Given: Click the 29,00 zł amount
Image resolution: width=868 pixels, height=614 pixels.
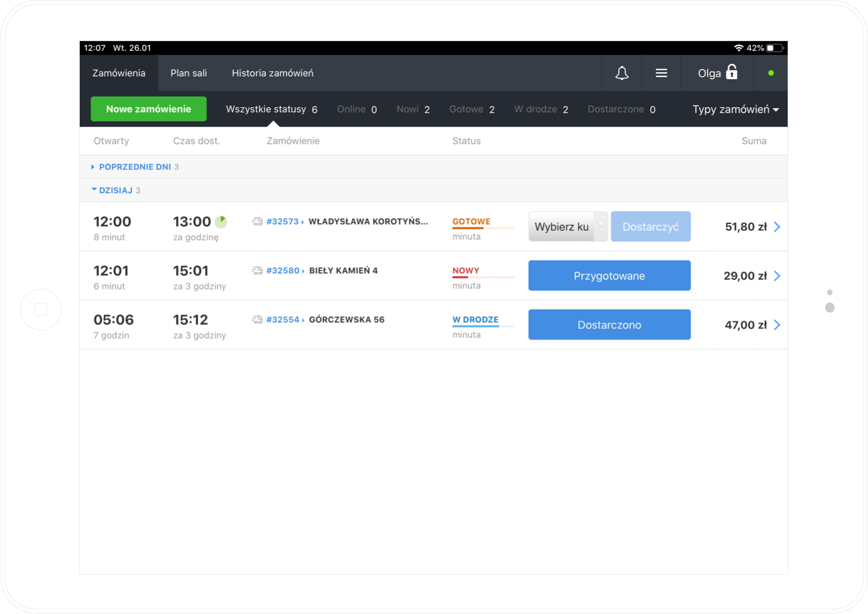Looking at the screenshot, I should (x=745, y=276).
